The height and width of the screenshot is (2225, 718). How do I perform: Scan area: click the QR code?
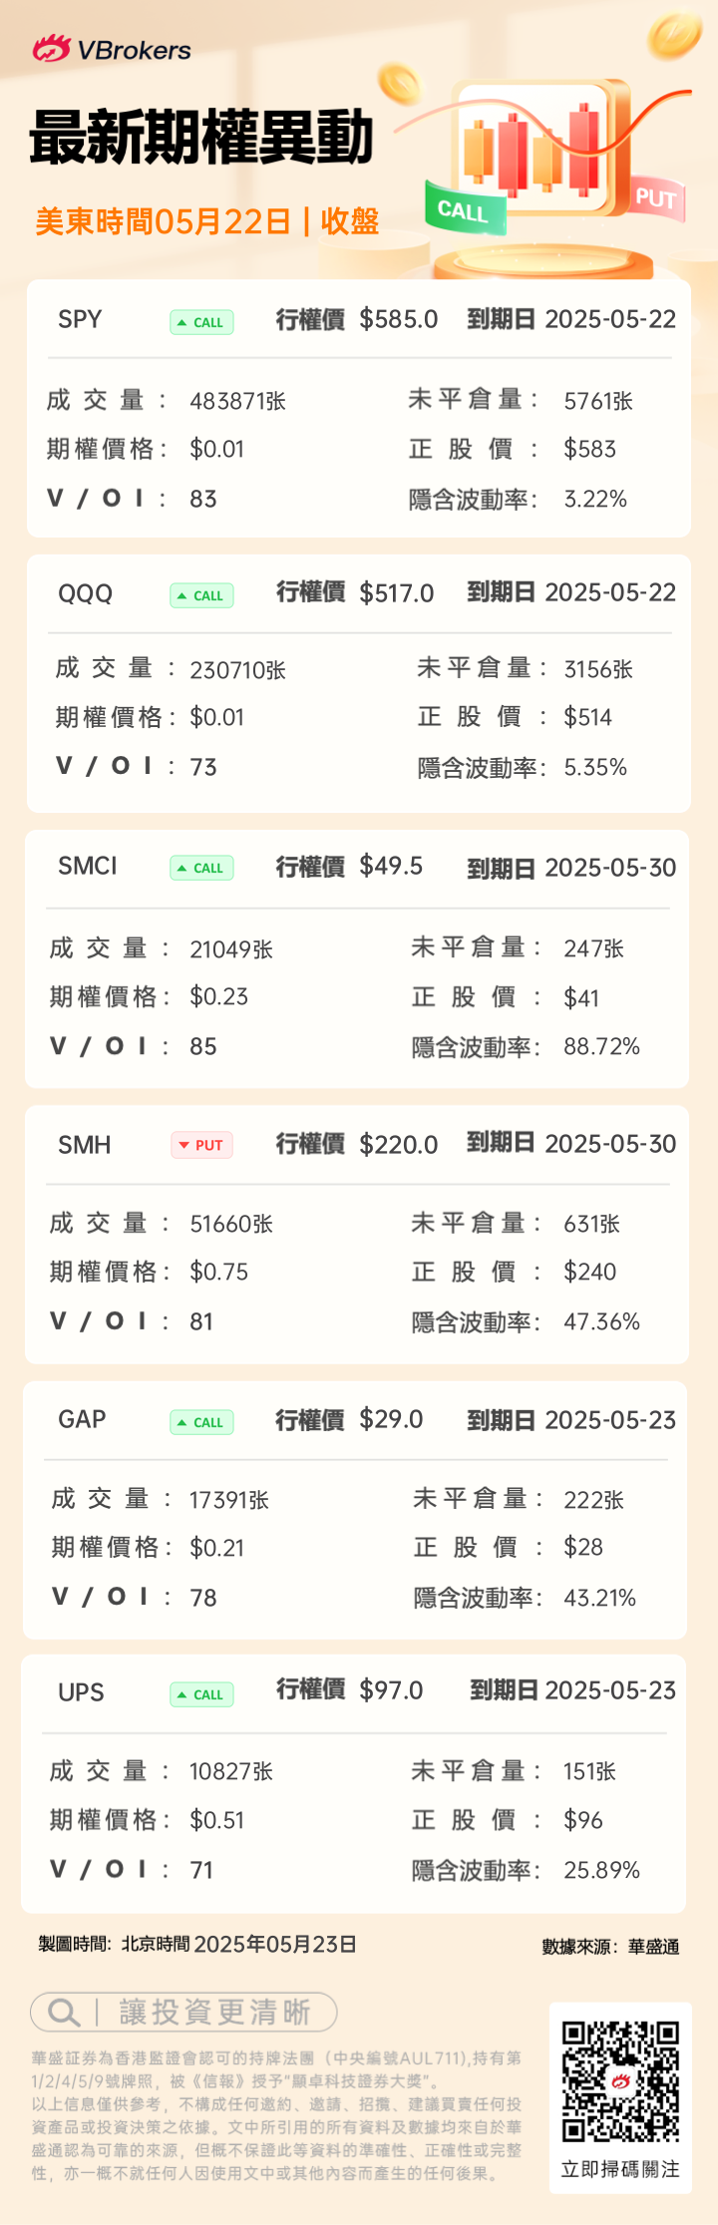click(620, 2081)
